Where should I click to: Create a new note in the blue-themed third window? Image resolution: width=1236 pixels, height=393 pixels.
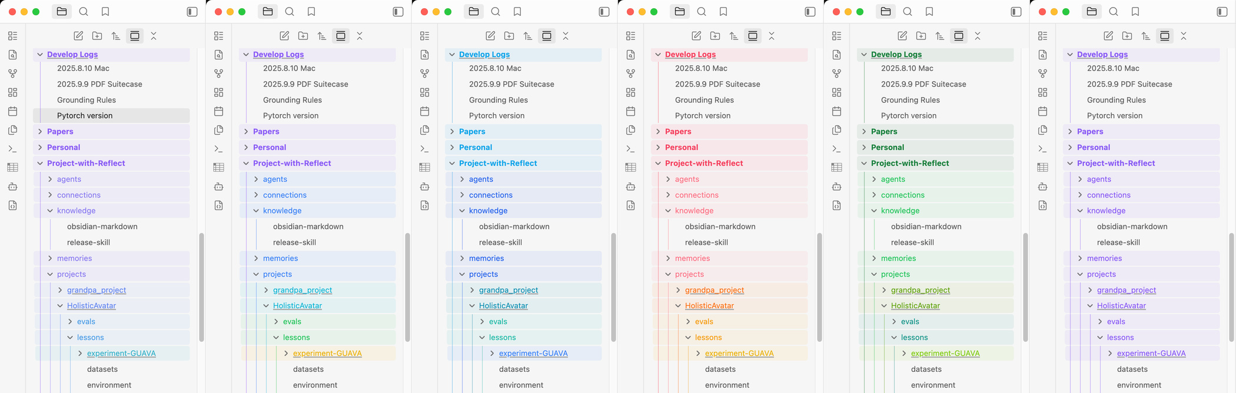coord(490,36)
